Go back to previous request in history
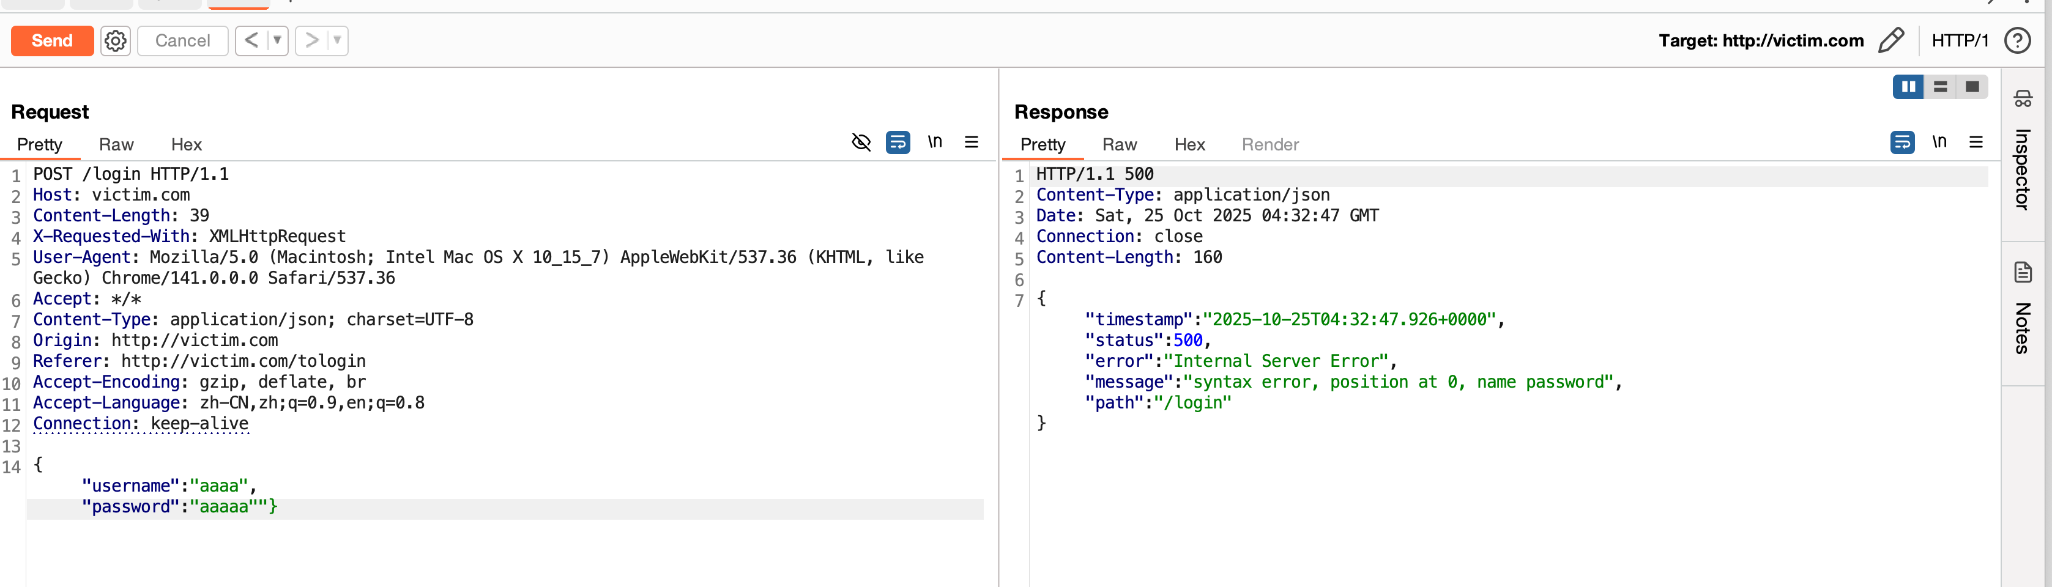The image size is (2052, 587). tap(251, 40)
